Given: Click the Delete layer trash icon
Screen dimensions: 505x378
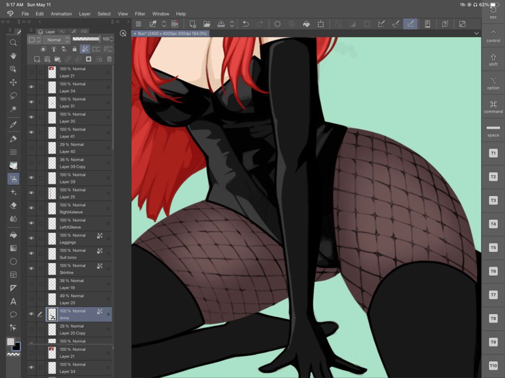Looking at the screenshot, I should (109, 59).
